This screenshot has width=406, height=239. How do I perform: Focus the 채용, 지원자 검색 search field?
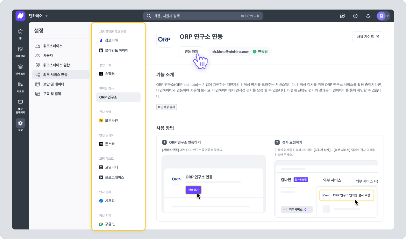click(203, 16)
